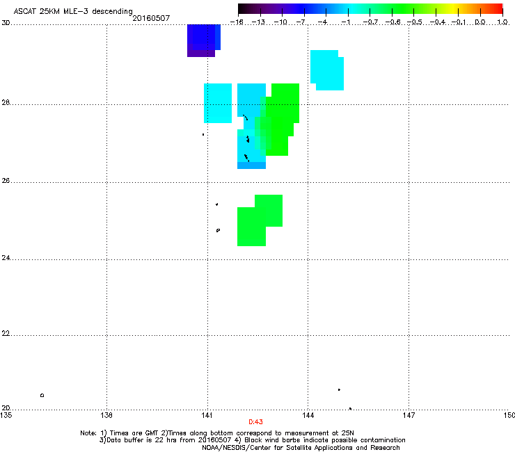
Task: Click the latitude label 26
Action: [6, 181]
